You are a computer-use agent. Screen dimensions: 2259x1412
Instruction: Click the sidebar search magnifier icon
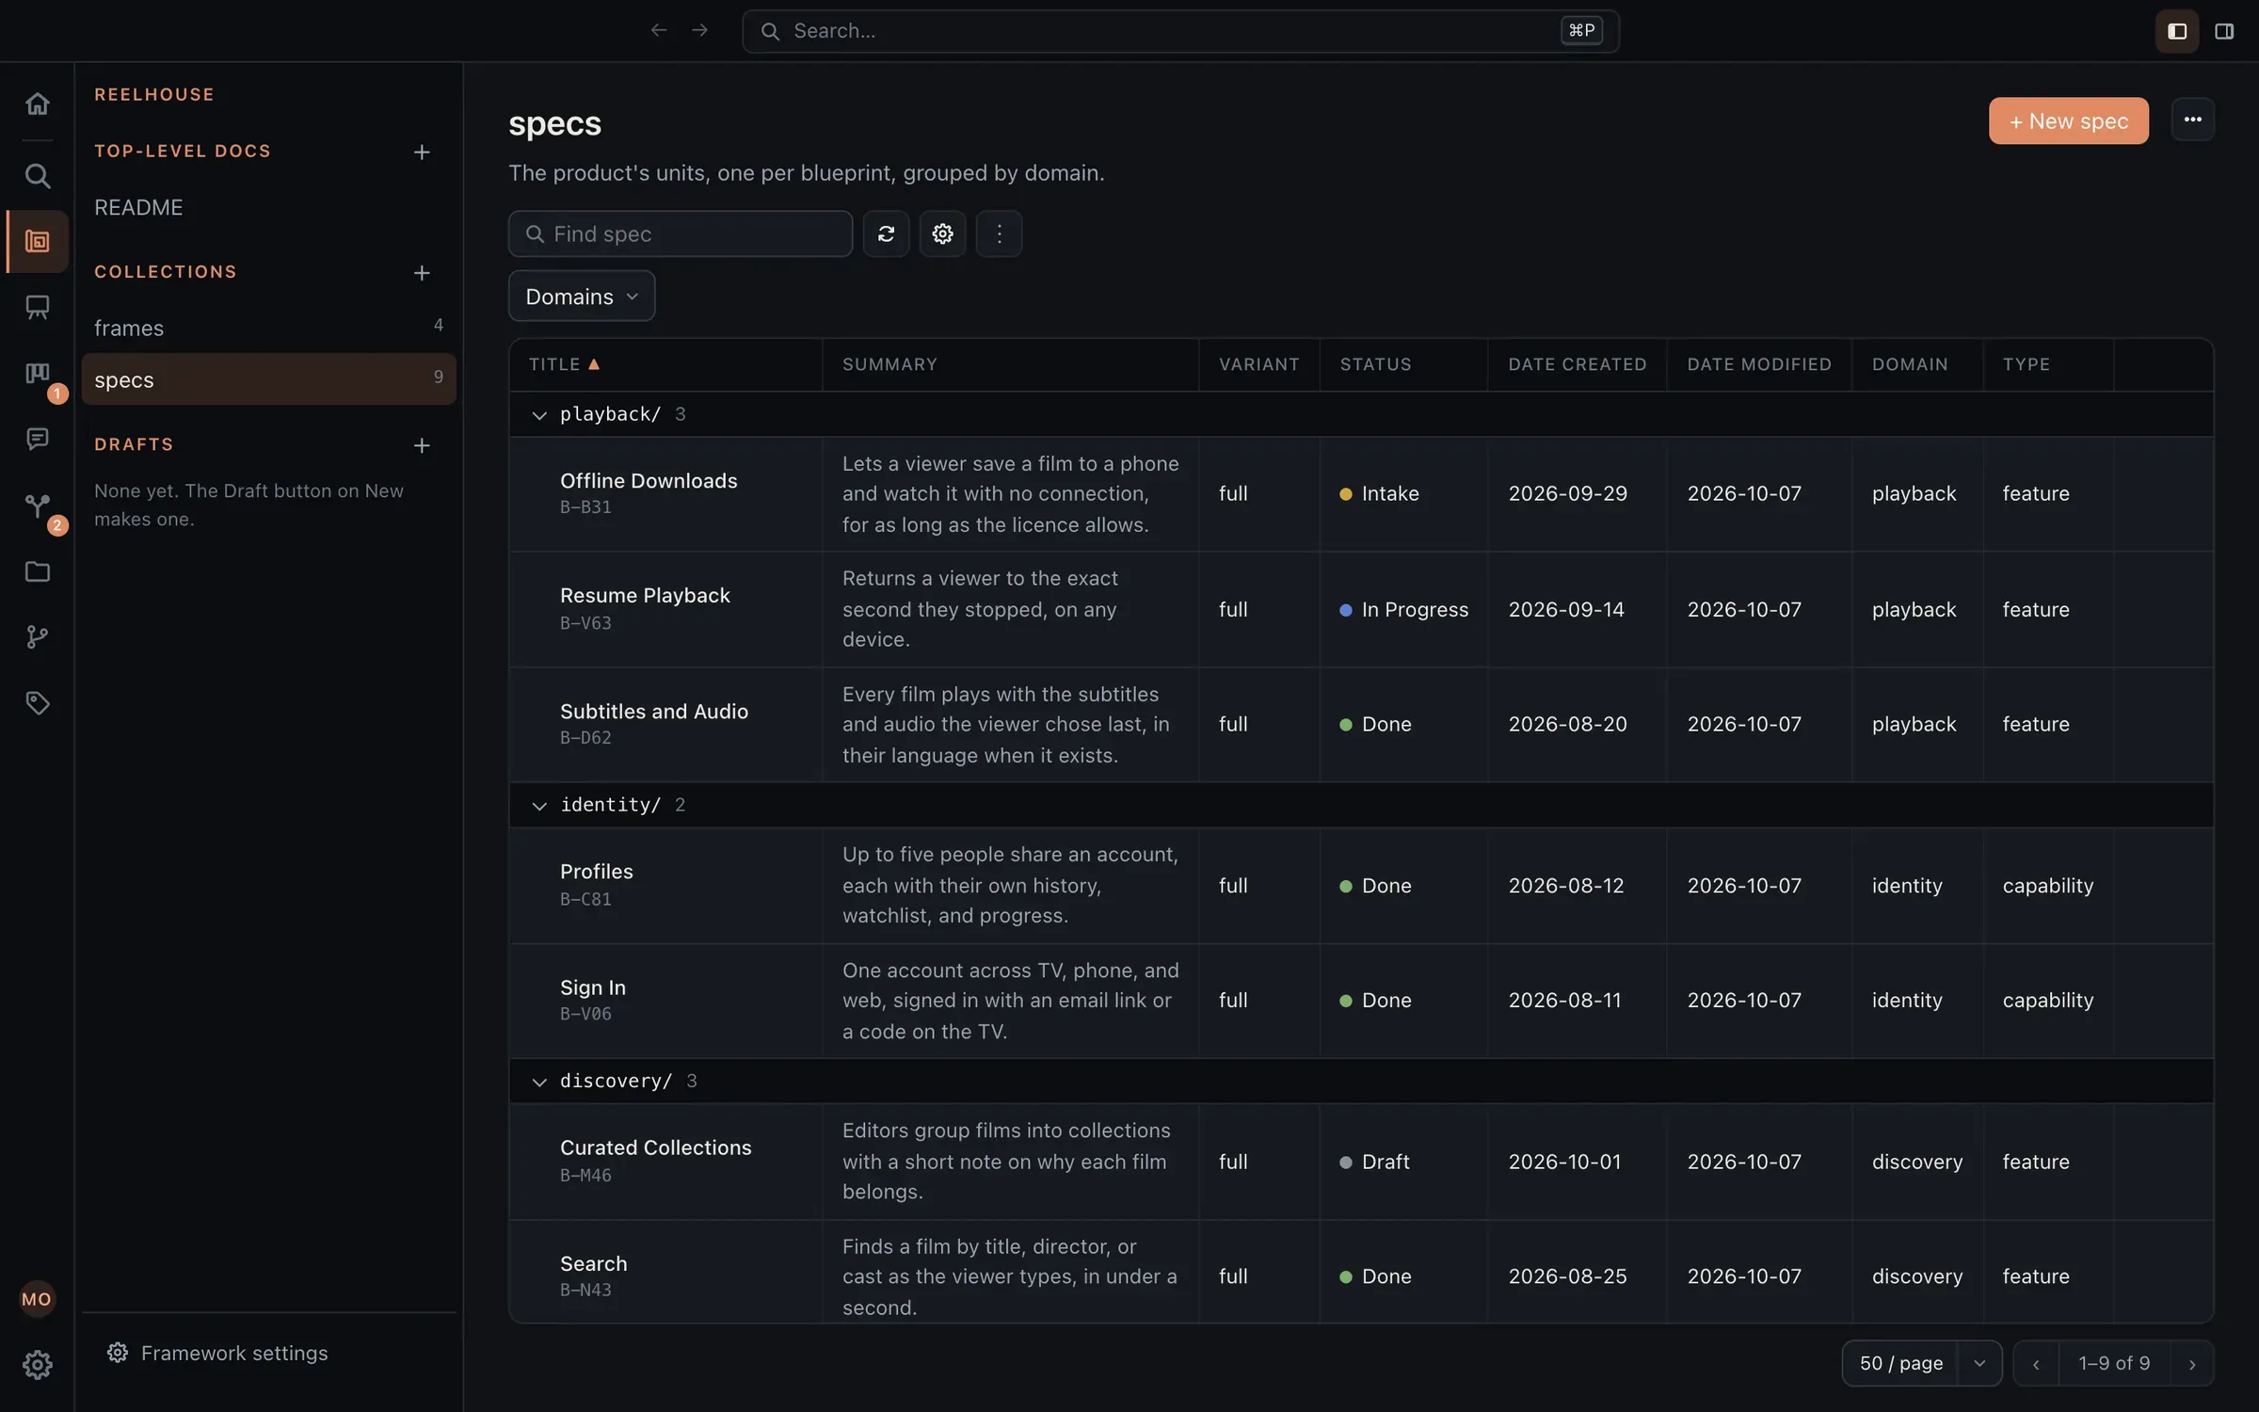38,176
